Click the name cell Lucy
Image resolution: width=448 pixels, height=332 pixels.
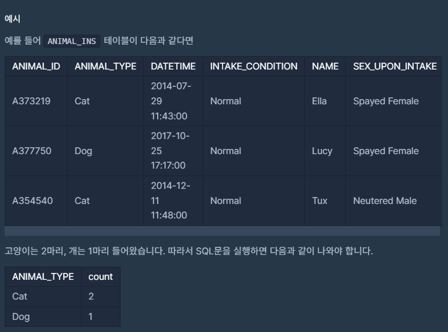coord(325,151)
